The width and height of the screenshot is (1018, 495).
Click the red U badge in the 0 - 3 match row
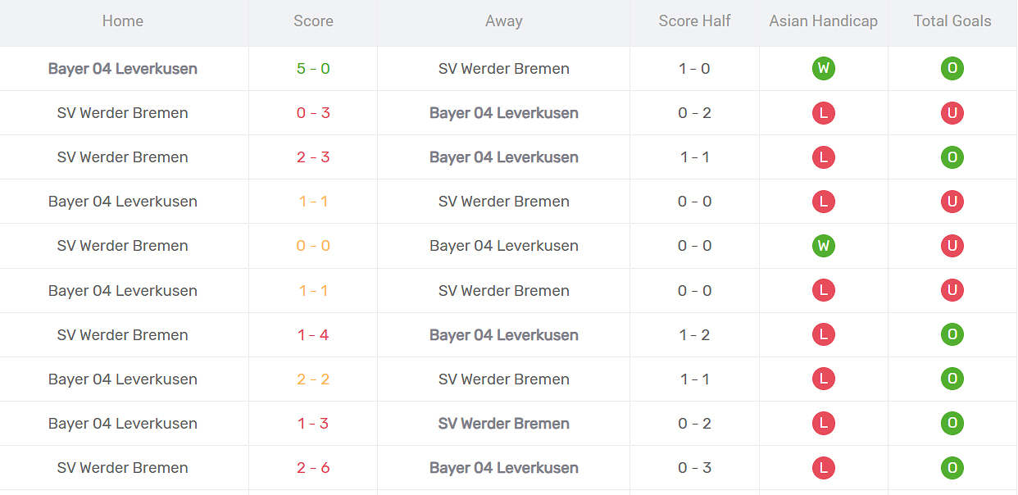click(x=952, y=113)
